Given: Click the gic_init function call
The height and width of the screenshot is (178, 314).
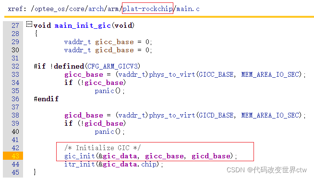Looking at the screenshot, I should click(80, 156).
